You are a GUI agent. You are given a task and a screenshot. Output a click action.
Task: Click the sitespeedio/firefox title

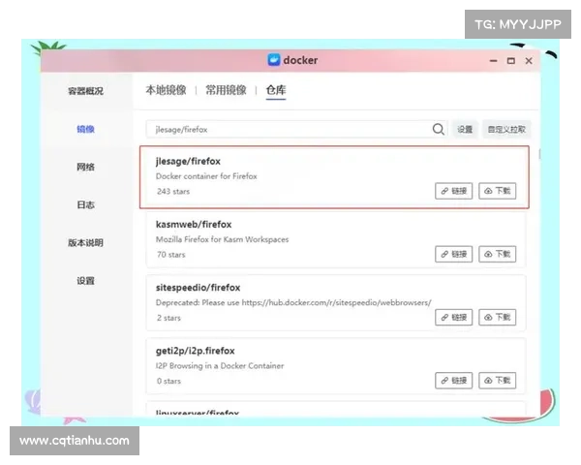[x=198, y=288]
